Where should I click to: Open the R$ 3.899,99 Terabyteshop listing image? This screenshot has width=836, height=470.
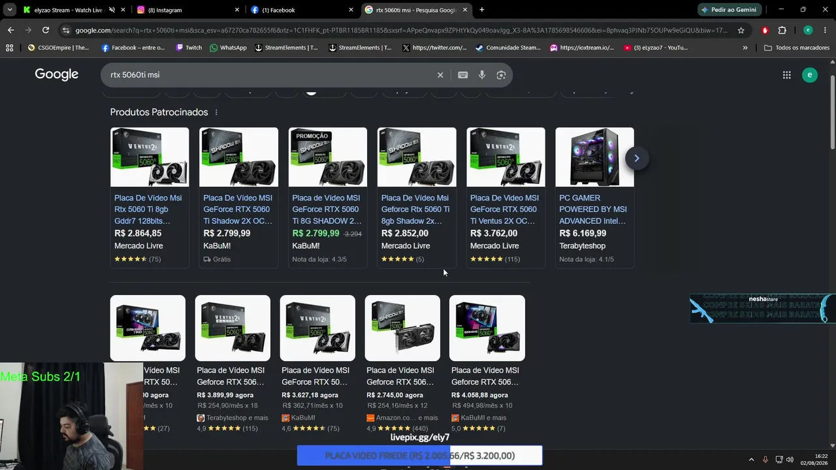pos(233,328)
